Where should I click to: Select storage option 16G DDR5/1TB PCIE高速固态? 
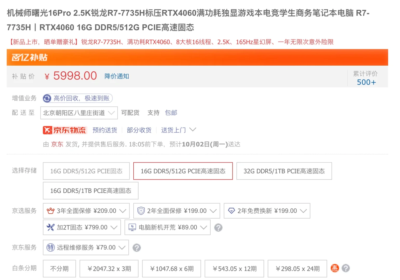(x=91, y=191)
